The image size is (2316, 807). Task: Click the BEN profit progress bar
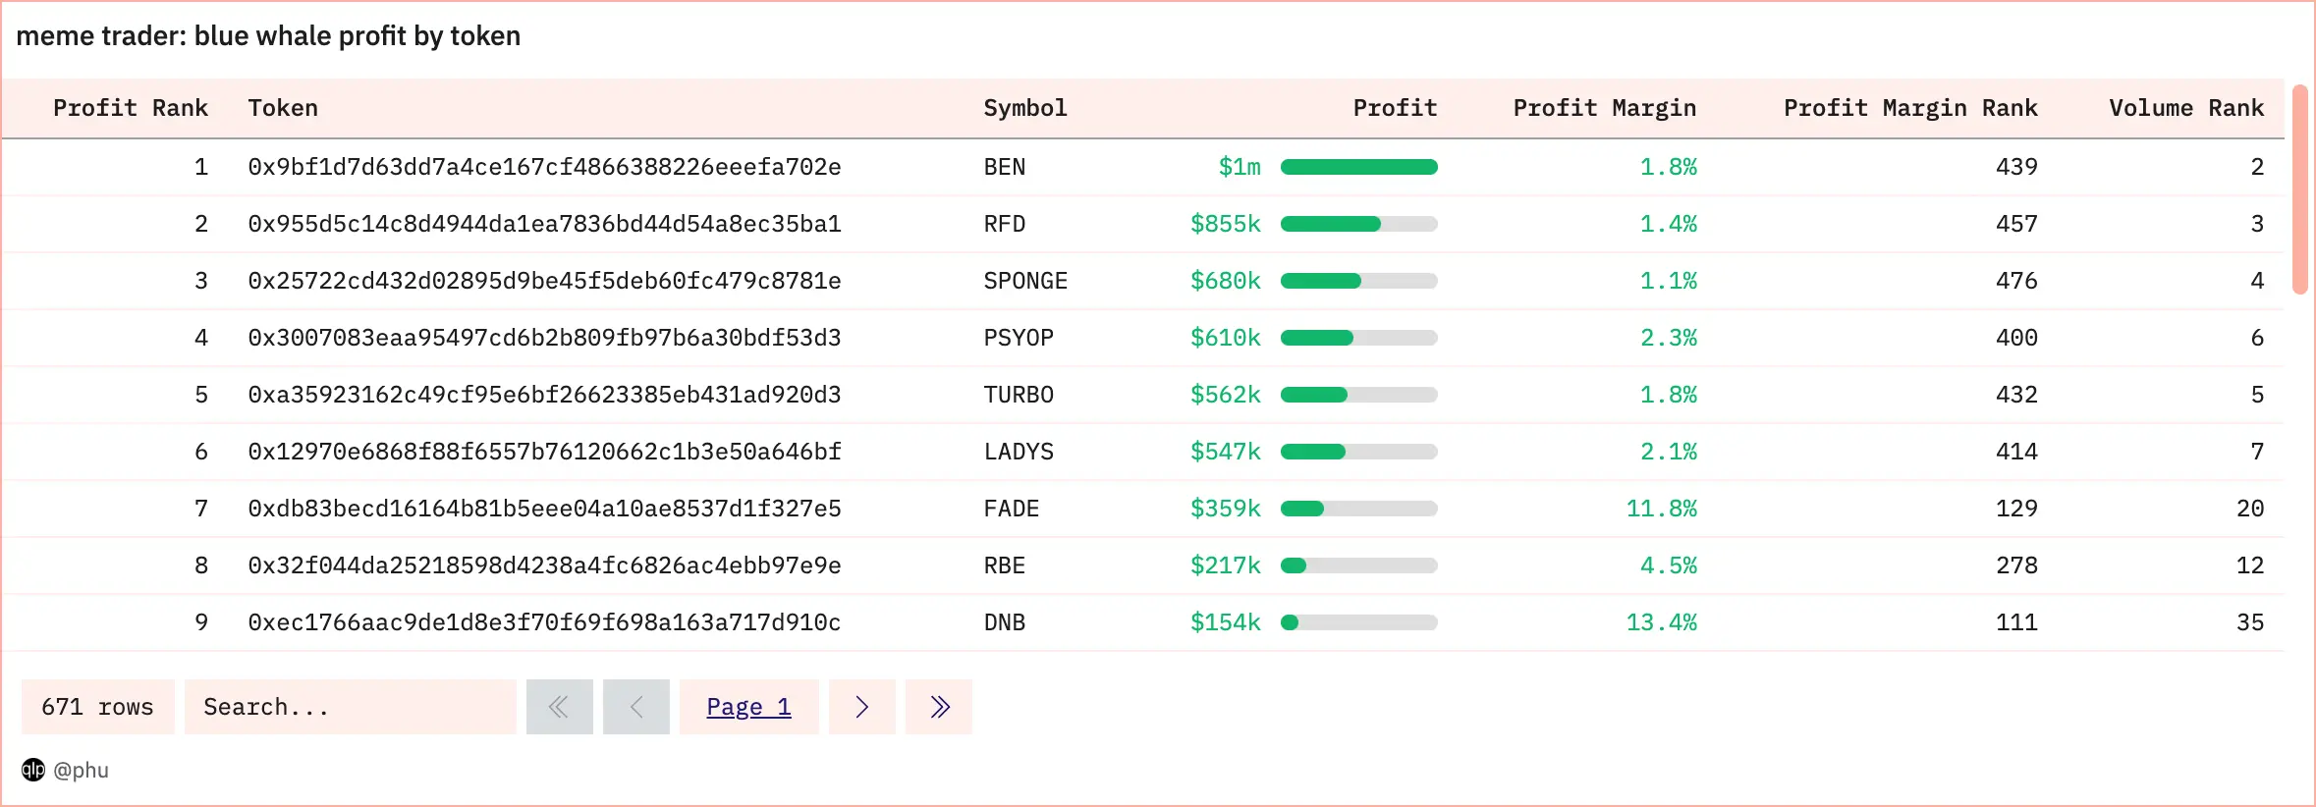click(1358, 167)
